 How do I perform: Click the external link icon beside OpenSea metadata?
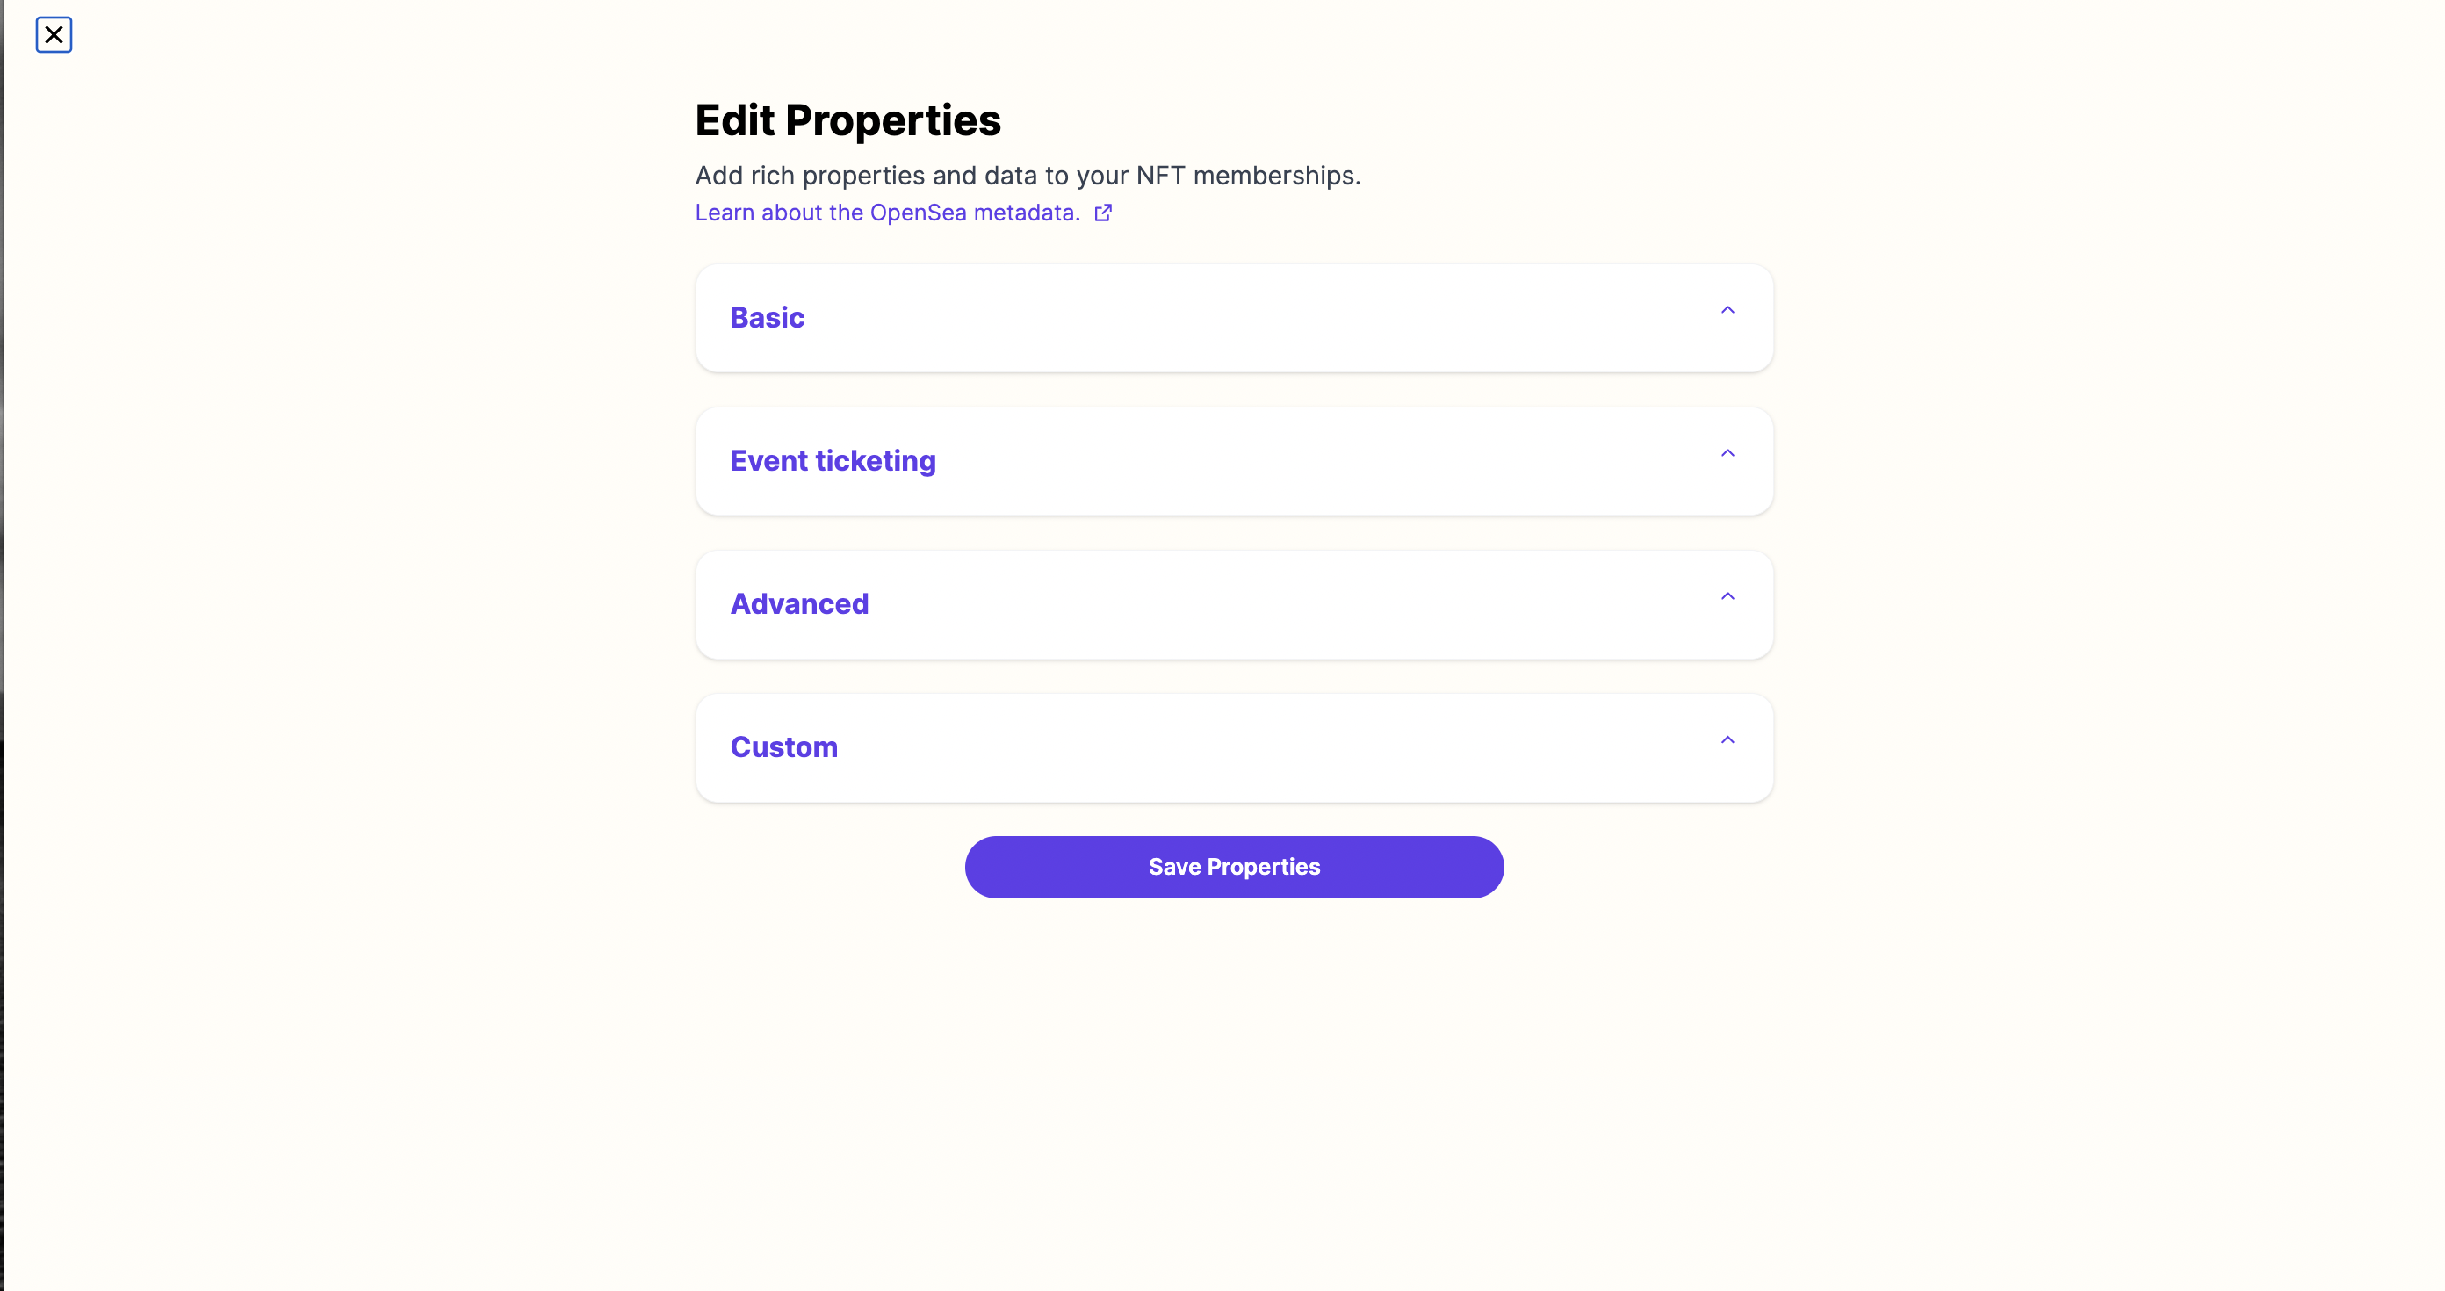[1104, 212]
